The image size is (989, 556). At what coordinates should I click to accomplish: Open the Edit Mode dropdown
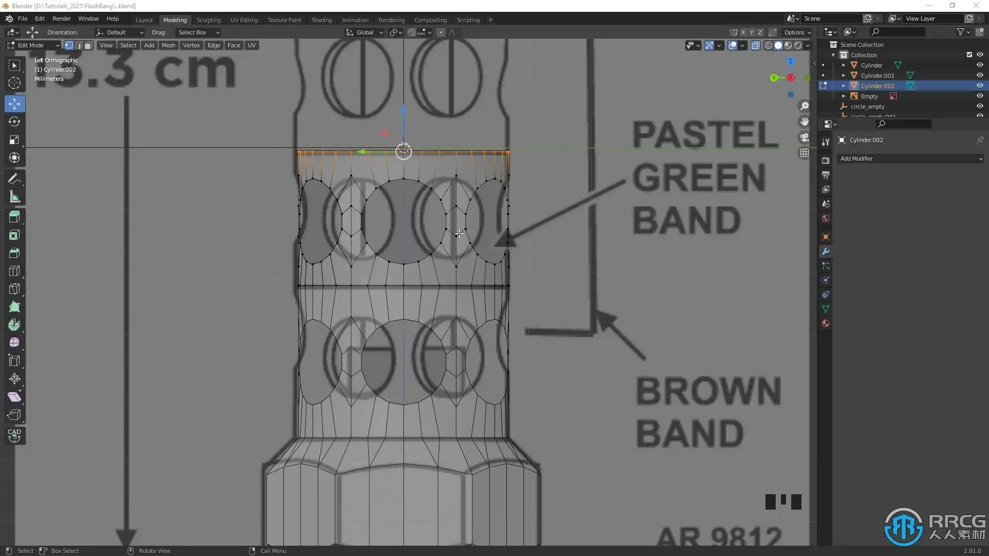34,45
